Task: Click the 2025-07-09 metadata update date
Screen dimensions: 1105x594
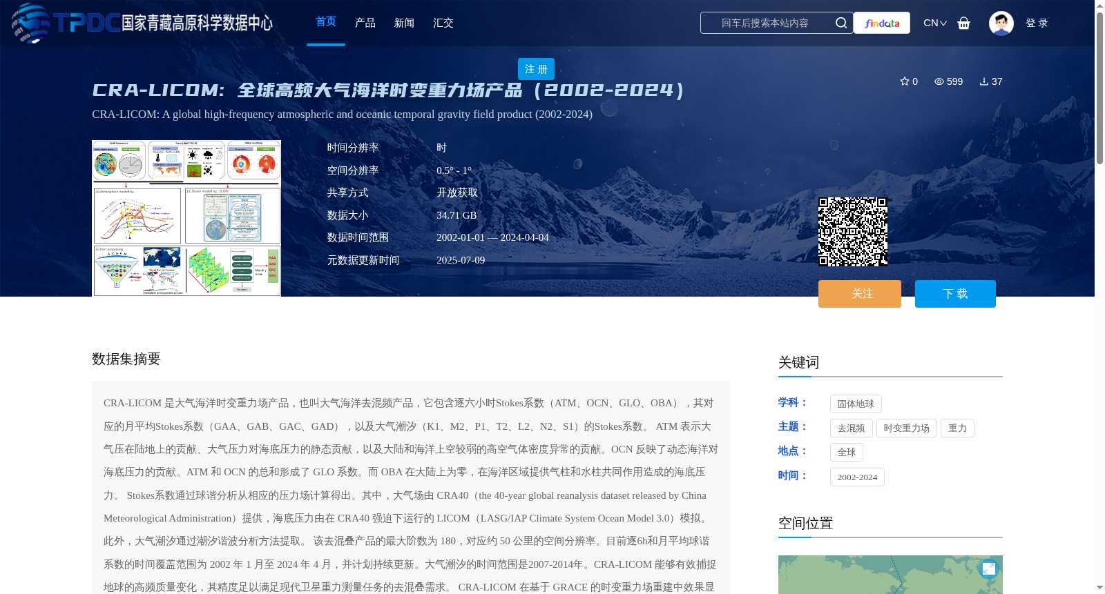Action: [461, 260]
